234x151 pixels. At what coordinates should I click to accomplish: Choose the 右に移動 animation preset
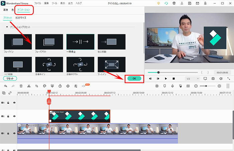[x=112, y=42]
